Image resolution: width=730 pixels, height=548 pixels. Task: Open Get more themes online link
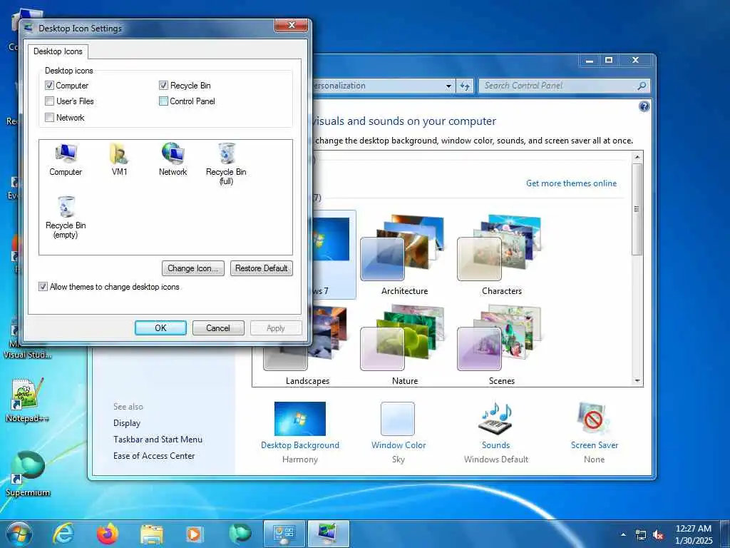(571, 183)
